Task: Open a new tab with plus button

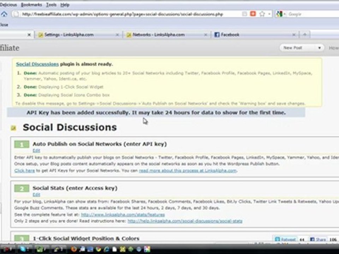Action: pyautogui.click(x=305, y=35)
